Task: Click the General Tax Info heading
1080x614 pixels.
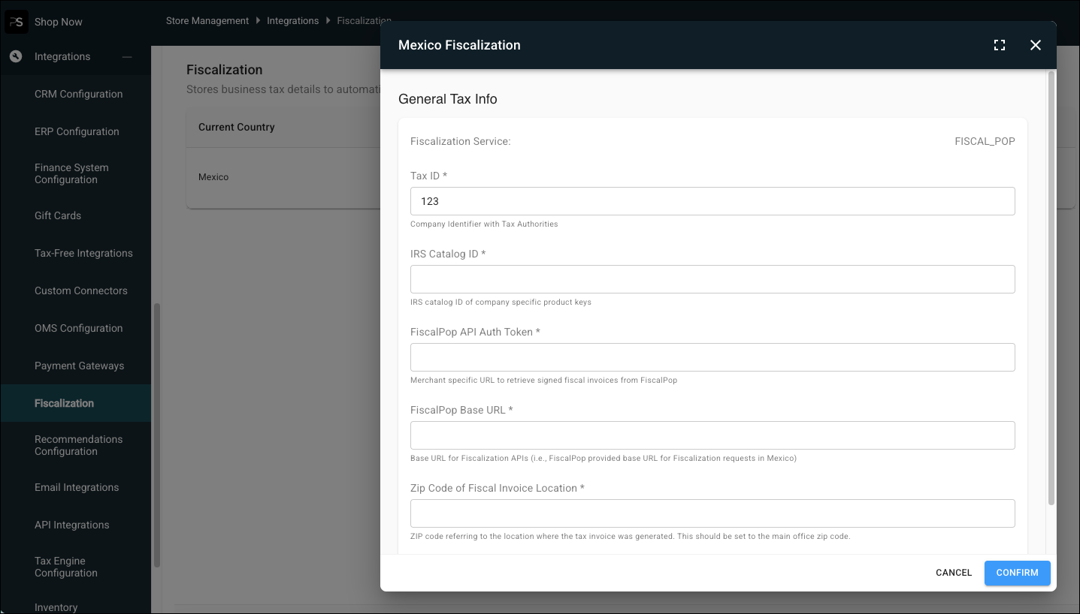Action: [x=448, y=99]
